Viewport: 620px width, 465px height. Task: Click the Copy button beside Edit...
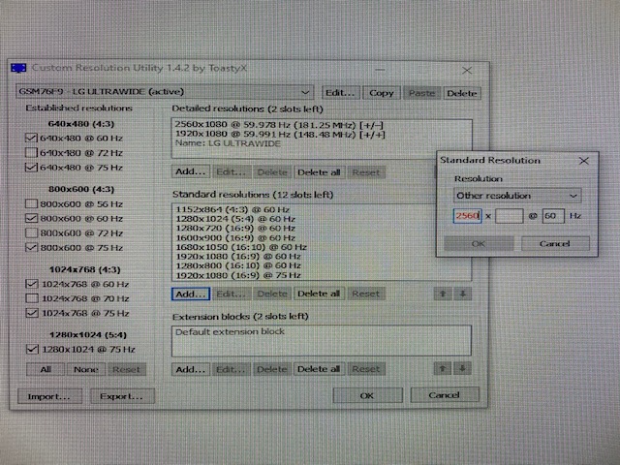tap(382, 93)
